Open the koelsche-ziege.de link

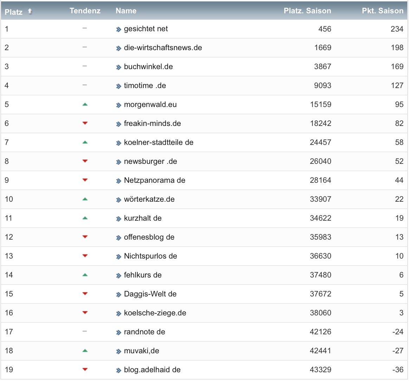(x=155, y=313)
